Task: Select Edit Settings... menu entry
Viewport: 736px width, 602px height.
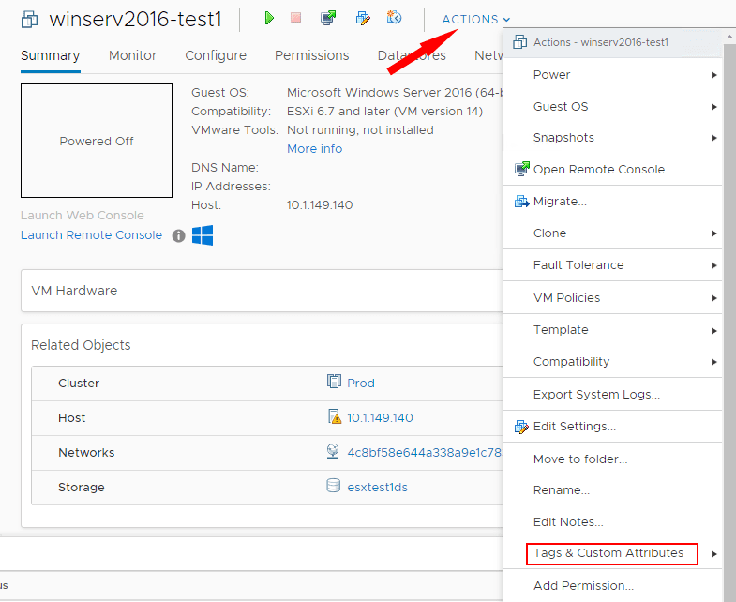Action: click(x=612, y=427)
